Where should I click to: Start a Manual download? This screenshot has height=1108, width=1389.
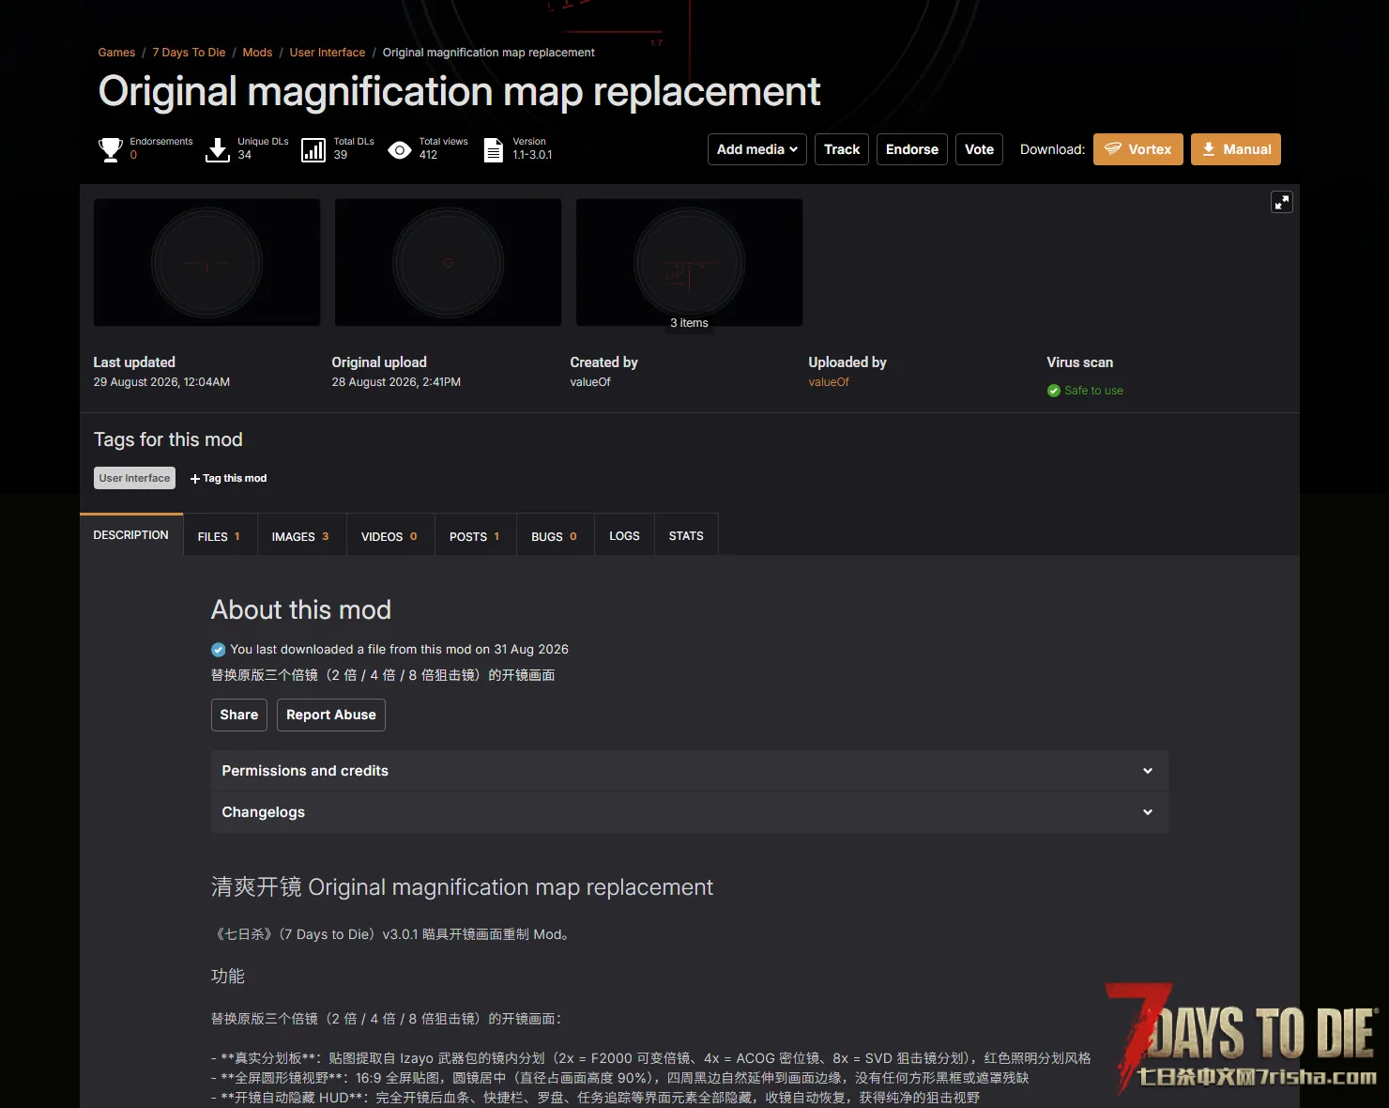1236,149
